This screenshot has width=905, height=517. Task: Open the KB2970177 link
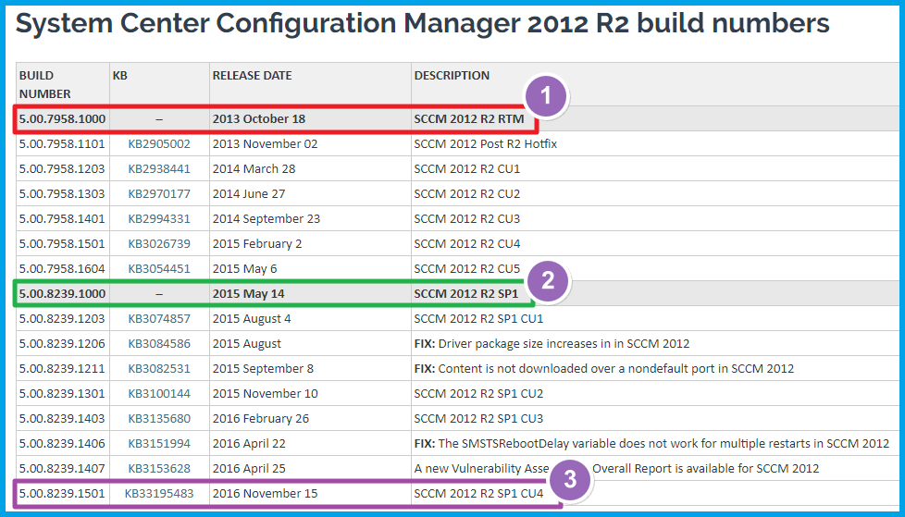(159, 194)
